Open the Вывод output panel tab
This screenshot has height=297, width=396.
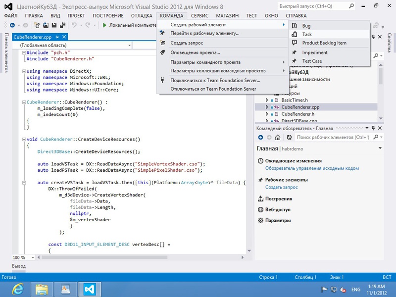coord(19,266)
